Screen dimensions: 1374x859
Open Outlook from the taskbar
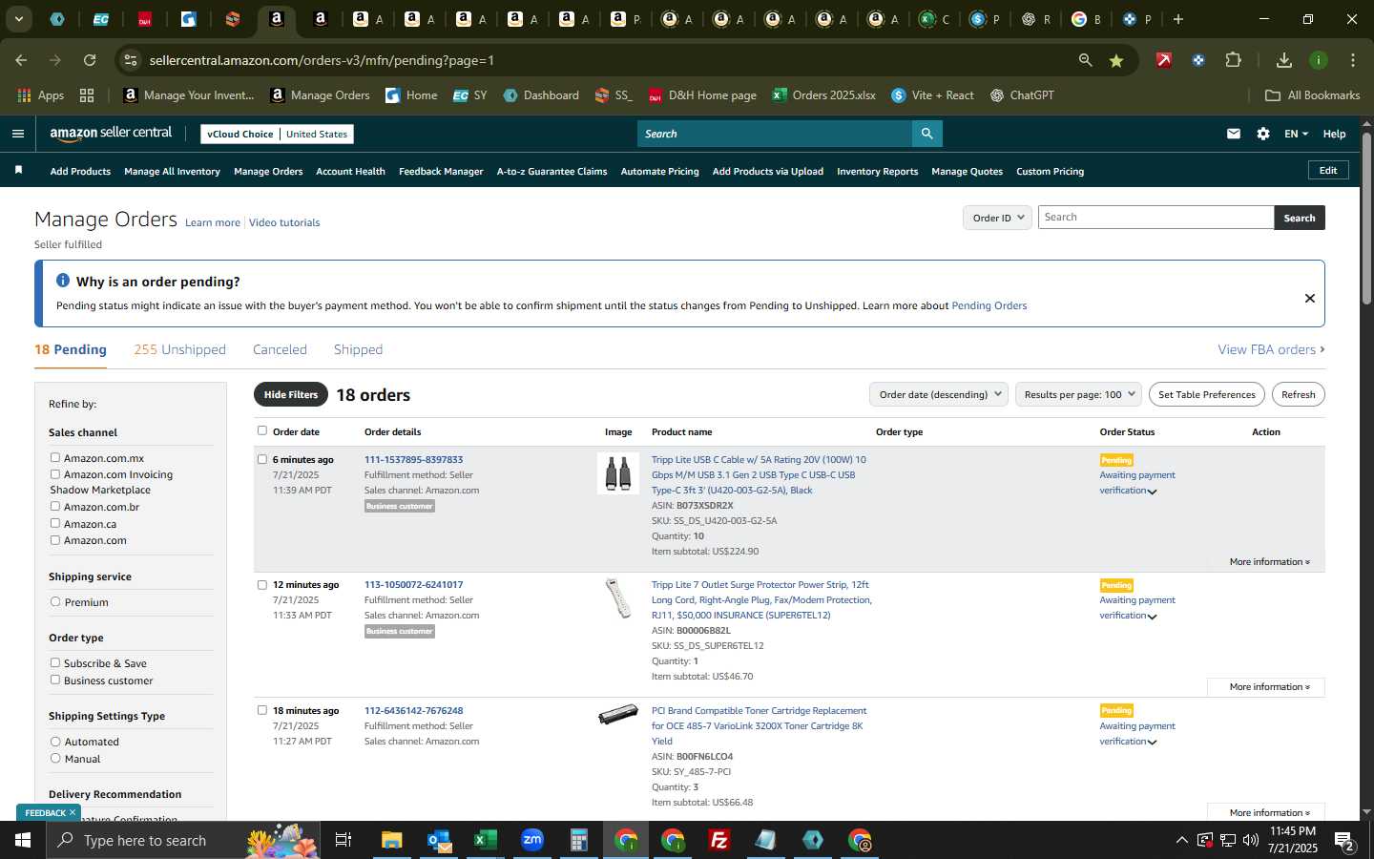pos(438,840)
